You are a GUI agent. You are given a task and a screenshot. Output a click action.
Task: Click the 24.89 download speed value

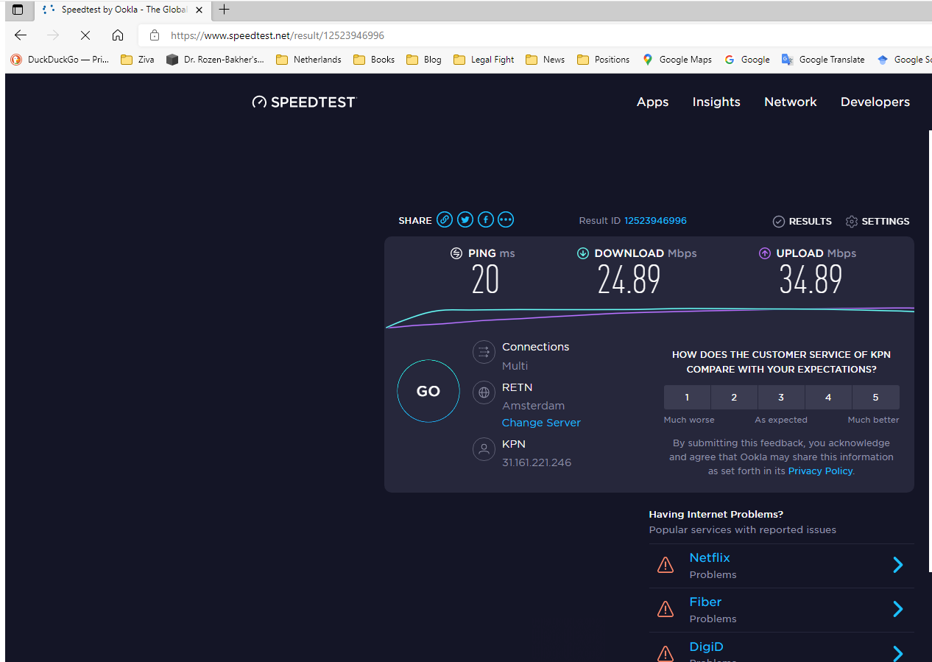(x=629, y=280)
